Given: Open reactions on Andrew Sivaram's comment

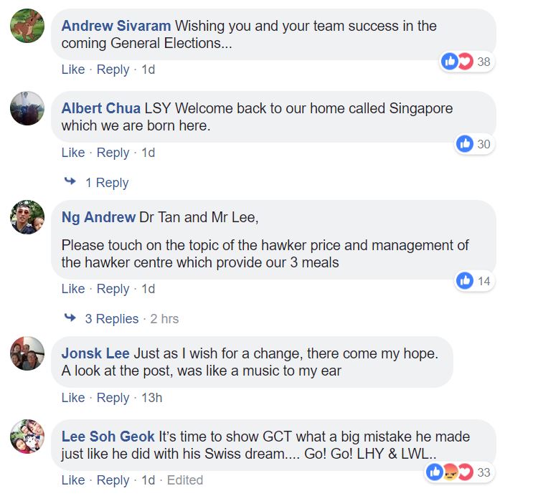Looking at the screenshot, I should coord(466,62).
